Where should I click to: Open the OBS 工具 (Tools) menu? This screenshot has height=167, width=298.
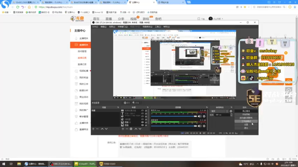pos(158,27)
